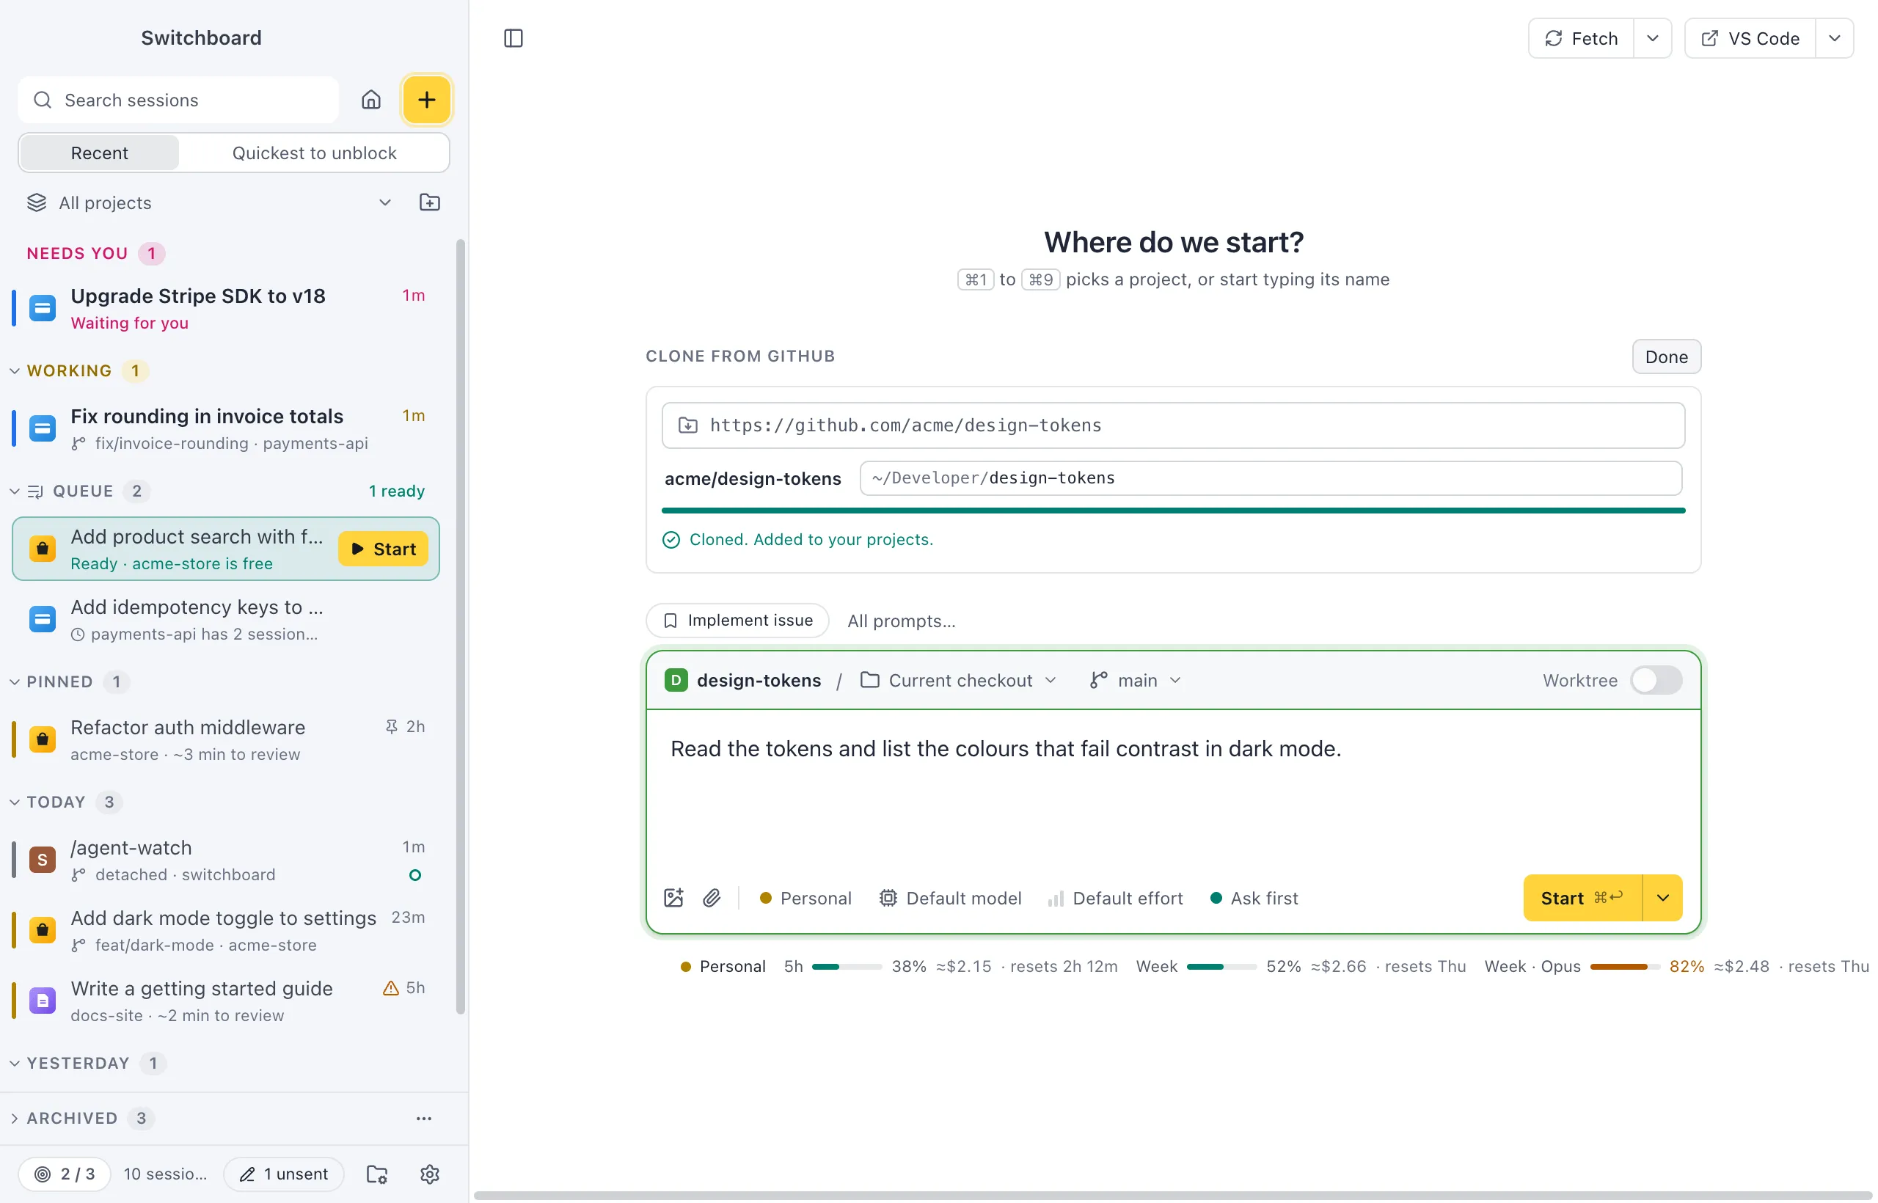Open the Fetch dropdown arrow
The width and height of the screenshot is (1878, 1203).
pyautogui.click(x=1652, y=38)
